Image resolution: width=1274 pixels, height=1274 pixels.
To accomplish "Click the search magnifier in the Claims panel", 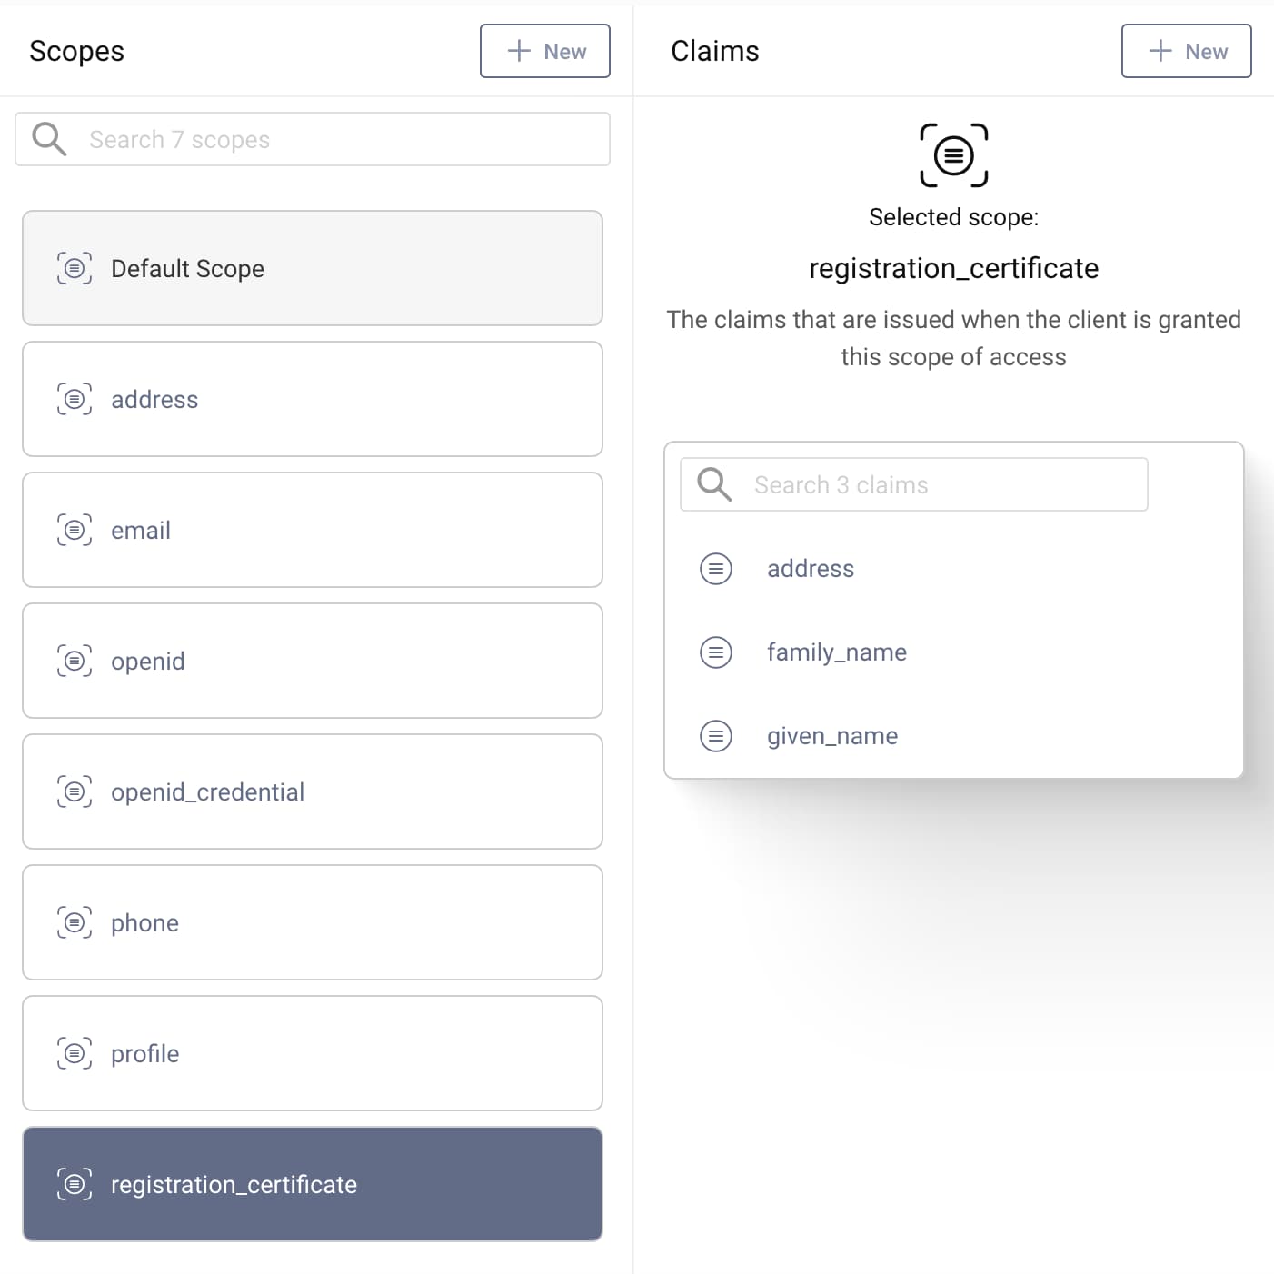I will (713, 484).
